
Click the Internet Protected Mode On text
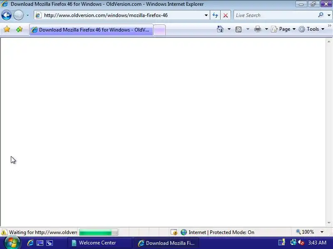click(x=221, y=232)
